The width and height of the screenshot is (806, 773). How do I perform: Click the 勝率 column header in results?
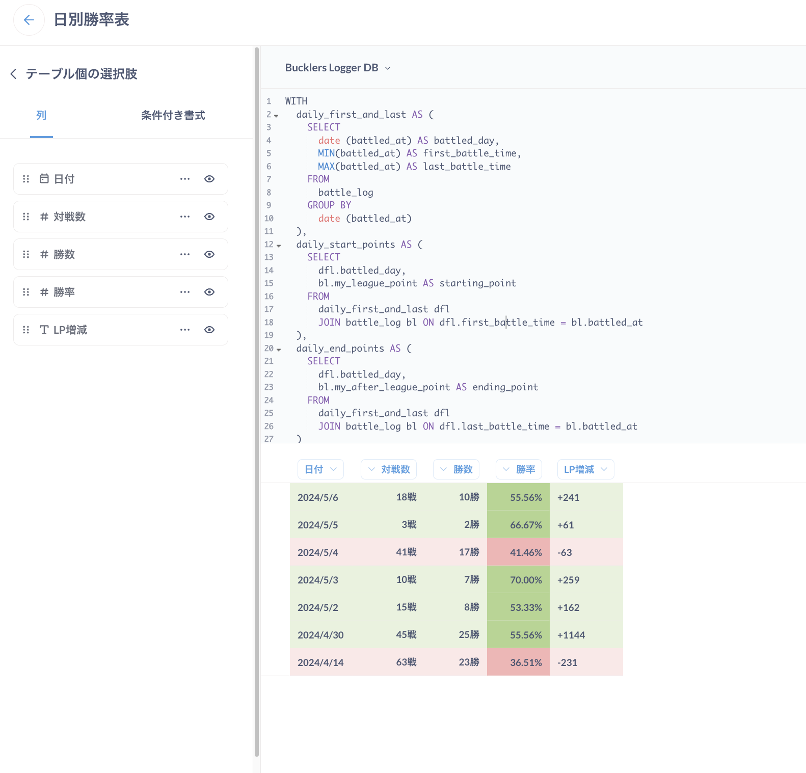tap(519, 469)
